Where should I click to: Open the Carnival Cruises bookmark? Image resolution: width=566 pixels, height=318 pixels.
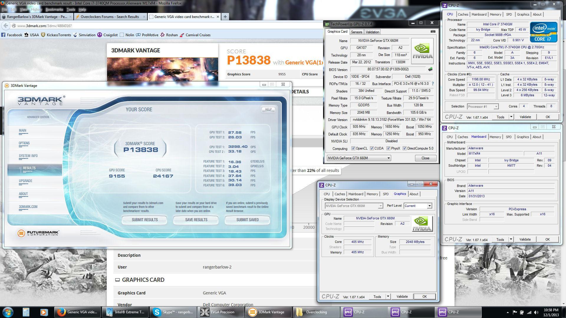[x=195, y=35]
